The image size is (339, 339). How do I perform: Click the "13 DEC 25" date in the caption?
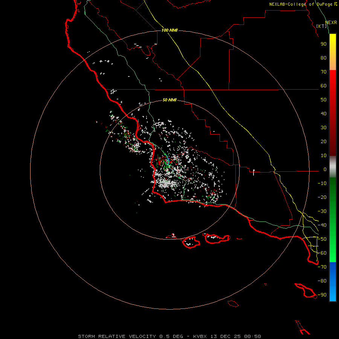pos(226,336)
